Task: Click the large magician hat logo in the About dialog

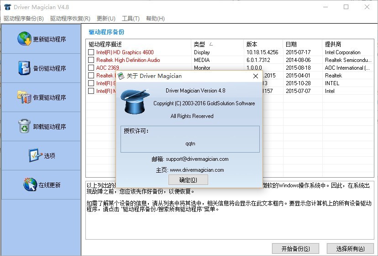Action: (x=135, y=102)
